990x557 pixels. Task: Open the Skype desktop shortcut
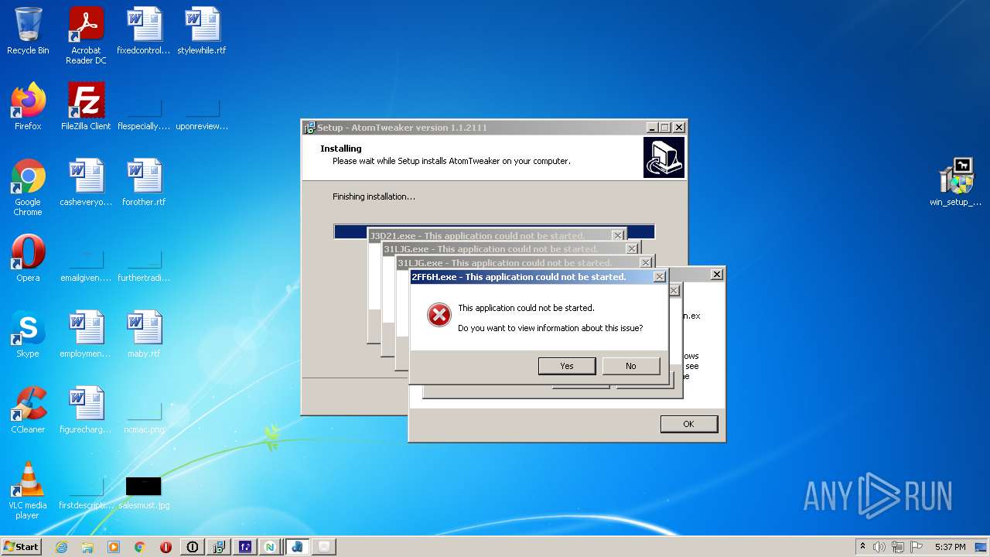coord(28,334)
